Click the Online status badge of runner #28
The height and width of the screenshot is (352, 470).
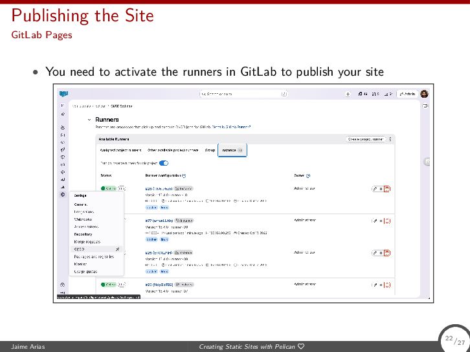[x=108, y=188]
